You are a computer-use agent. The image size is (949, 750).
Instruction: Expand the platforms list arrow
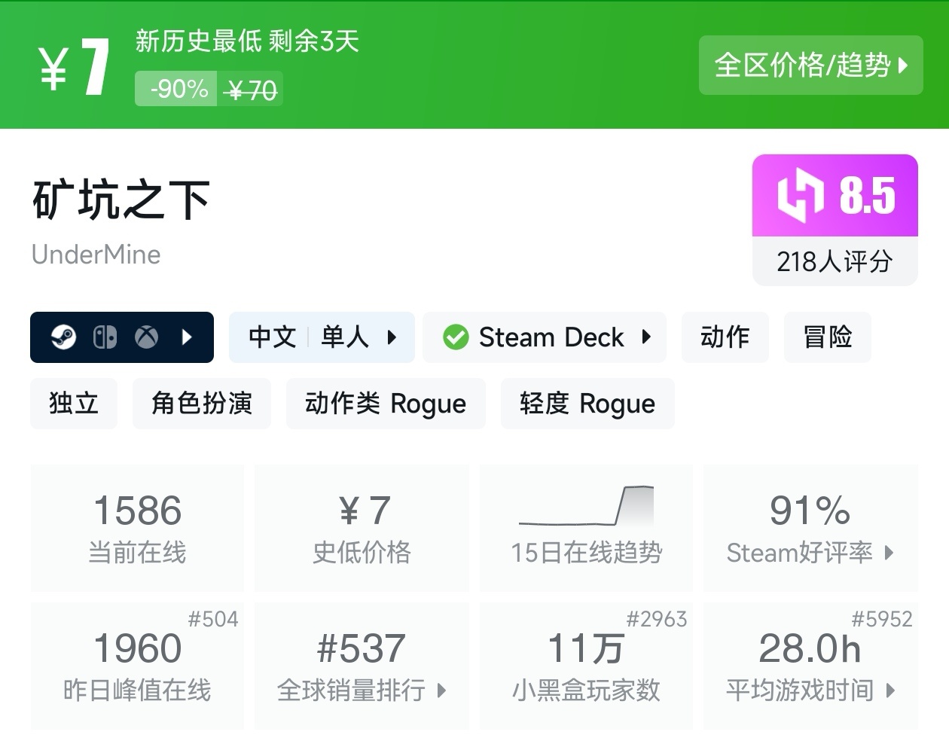click(188, 337)
